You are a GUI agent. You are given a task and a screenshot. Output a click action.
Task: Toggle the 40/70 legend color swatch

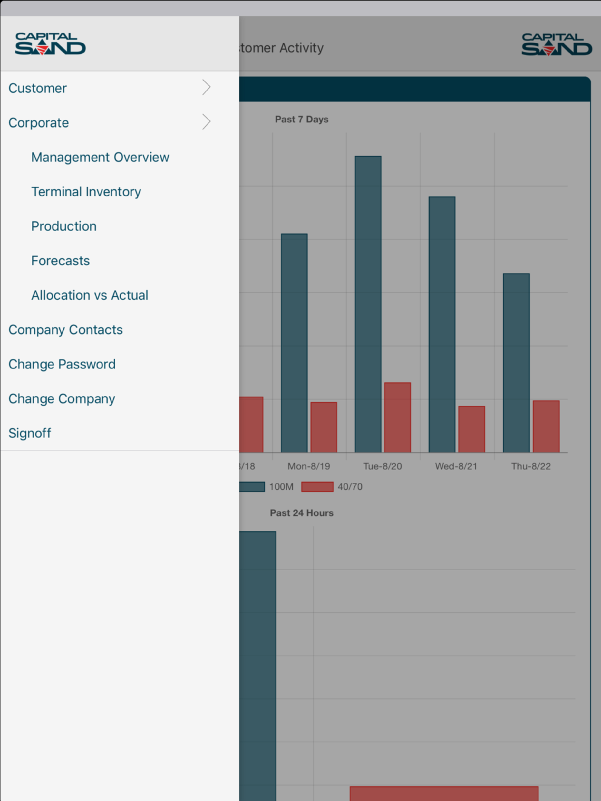(x=318, y=487)
